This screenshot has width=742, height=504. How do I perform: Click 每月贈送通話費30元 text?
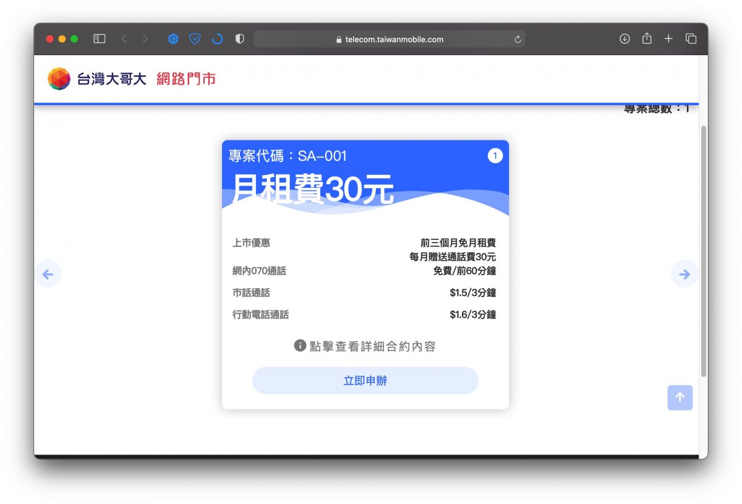tap(453, 257)
